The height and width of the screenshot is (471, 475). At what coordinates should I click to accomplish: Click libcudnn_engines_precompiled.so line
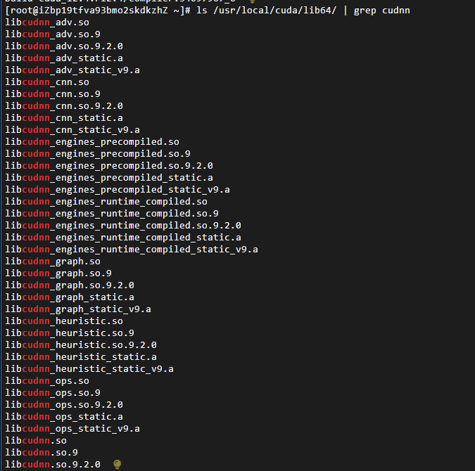(92, 142)
